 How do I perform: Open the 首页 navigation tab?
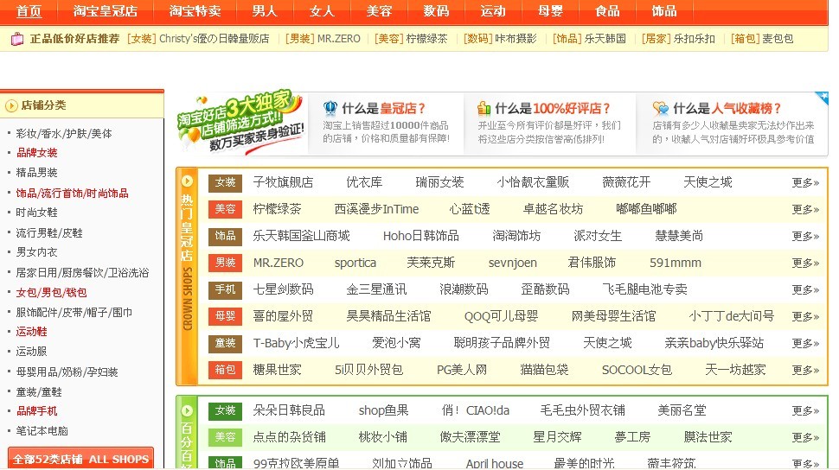click(x=29, y=11)
